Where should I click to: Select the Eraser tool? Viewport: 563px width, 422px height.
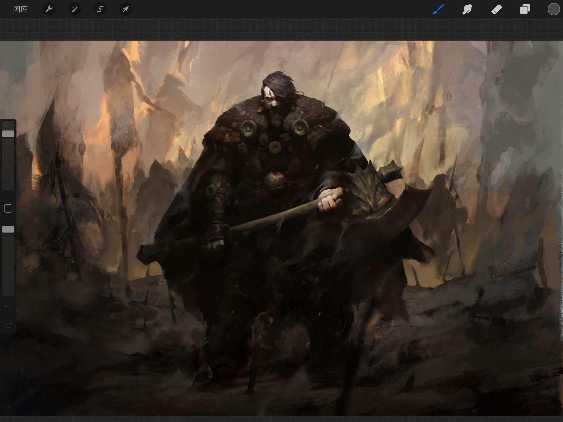tap(496, 9)
